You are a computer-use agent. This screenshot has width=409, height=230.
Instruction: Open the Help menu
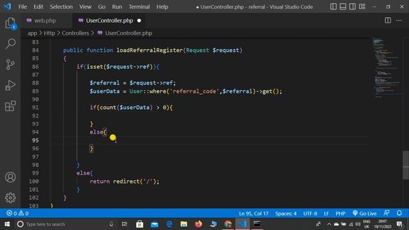click(x=162, y=7)
